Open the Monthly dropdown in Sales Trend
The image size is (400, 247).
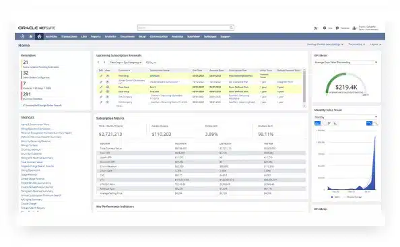345,117
